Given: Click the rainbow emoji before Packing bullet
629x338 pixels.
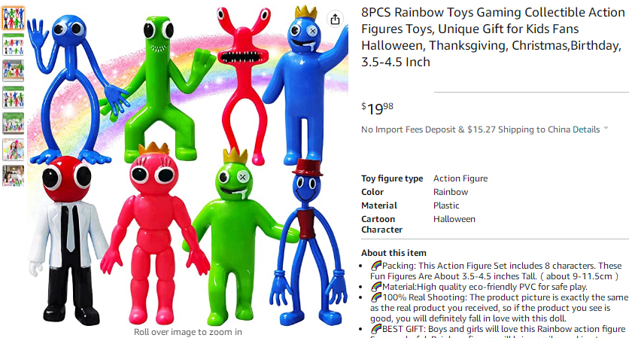Looking at the screenshot, I should pos(376,265).
